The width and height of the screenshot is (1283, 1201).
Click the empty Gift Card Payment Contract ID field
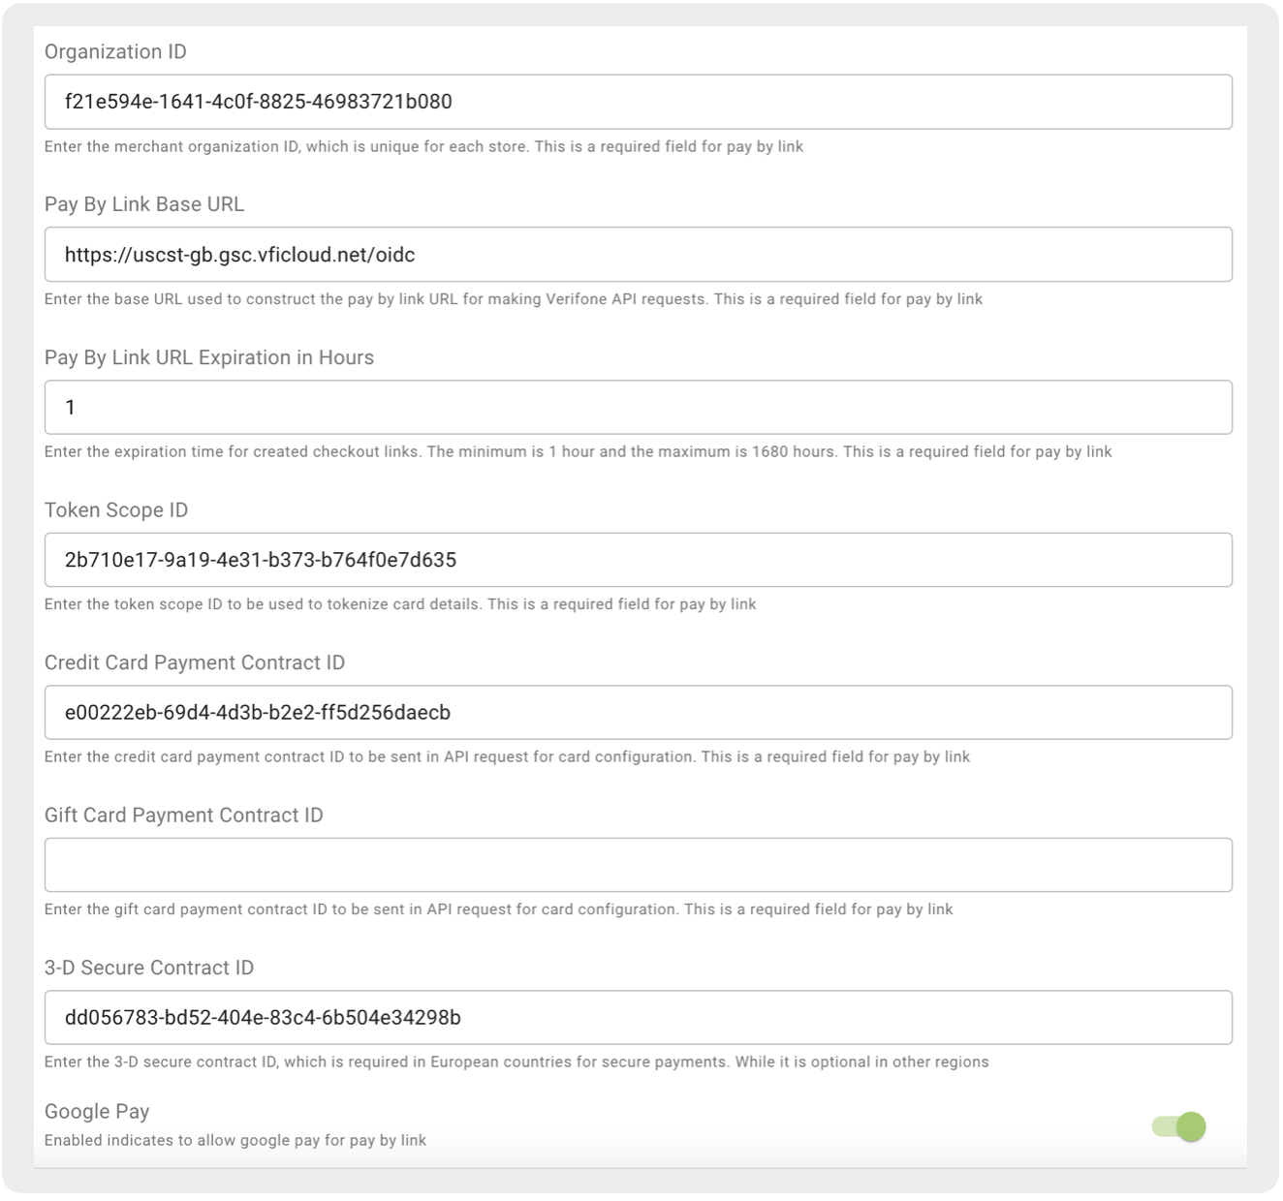point(639,865)
